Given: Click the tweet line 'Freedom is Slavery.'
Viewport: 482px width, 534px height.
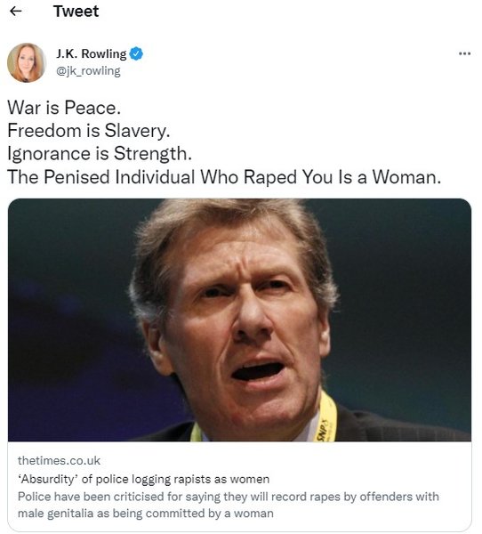Looking at the screenshot, I should (x=89, y=131).
